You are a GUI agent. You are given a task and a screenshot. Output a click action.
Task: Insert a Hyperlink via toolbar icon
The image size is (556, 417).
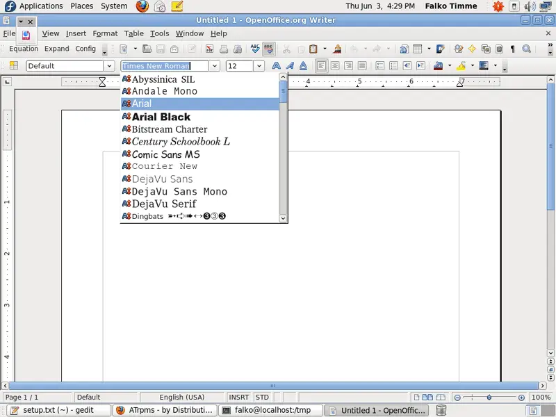(404, 49)
